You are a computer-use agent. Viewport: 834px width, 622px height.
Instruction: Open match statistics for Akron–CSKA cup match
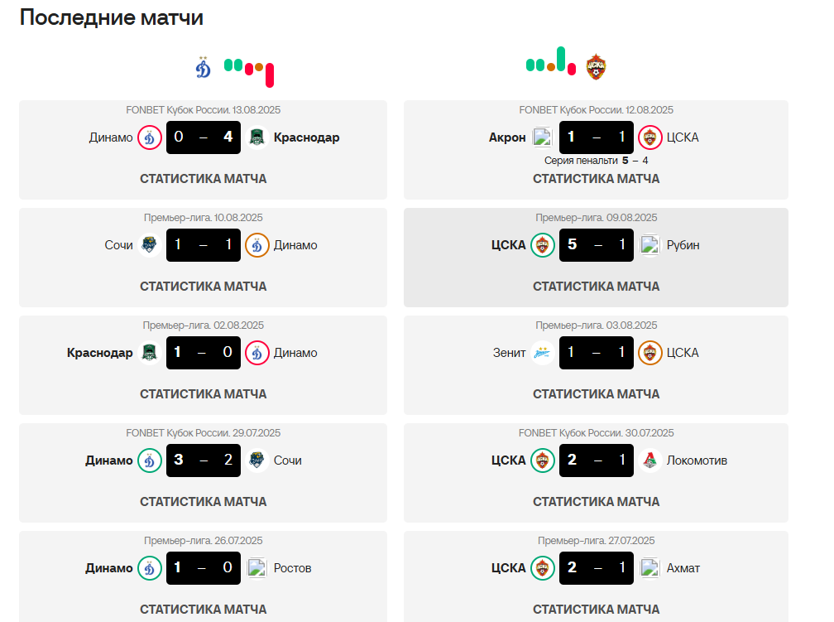coord(596,179)
